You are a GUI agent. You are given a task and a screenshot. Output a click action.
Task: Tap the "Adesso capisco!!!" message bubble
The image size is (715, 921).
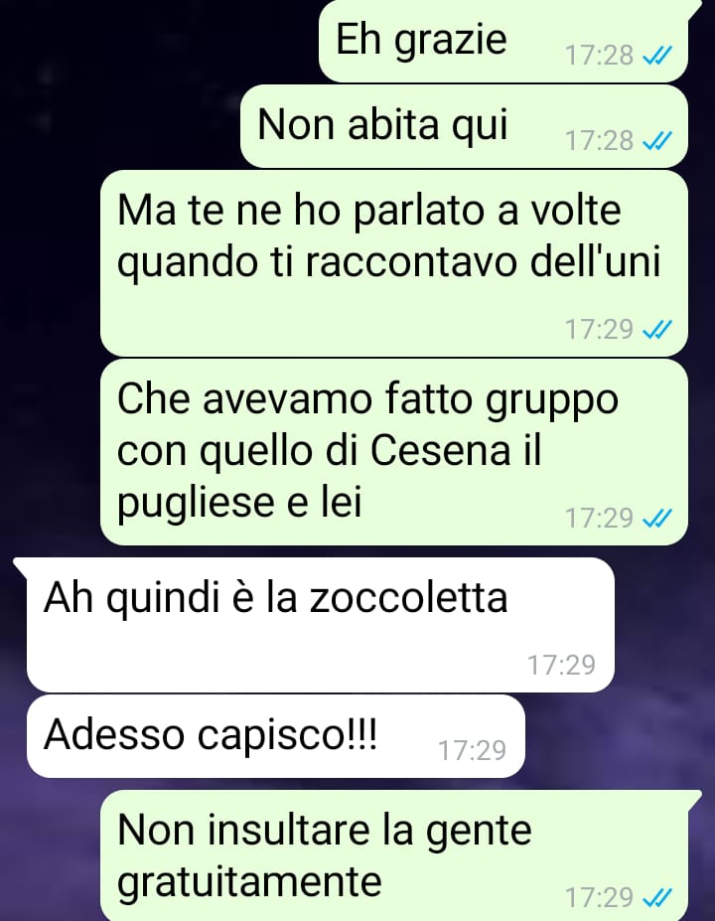[x=276, y=735]
